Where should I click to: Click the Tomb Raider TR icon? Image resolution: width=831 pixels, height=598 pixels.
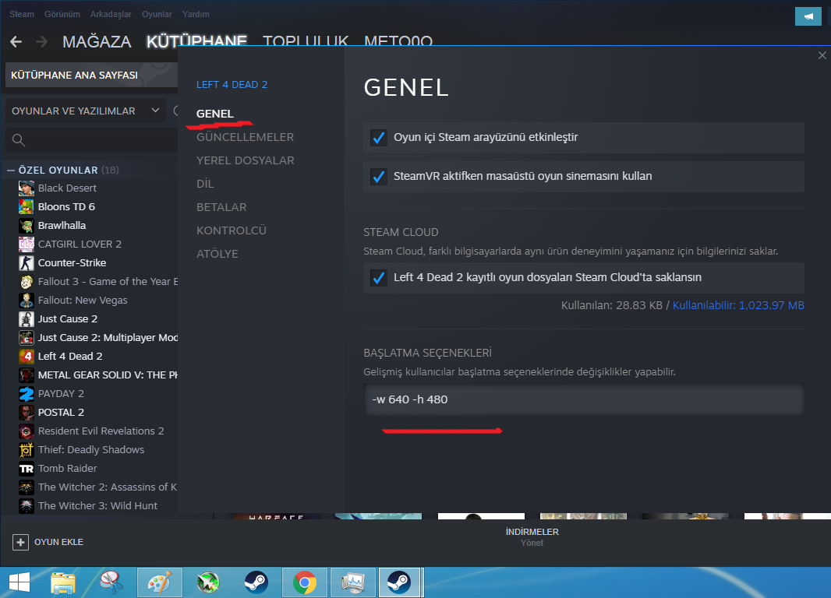click(x=26, y=468)
